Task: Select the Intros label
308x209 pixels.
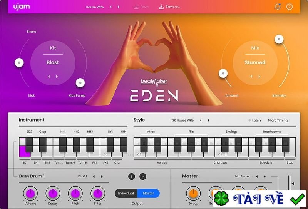Action: tap(151, 132)
